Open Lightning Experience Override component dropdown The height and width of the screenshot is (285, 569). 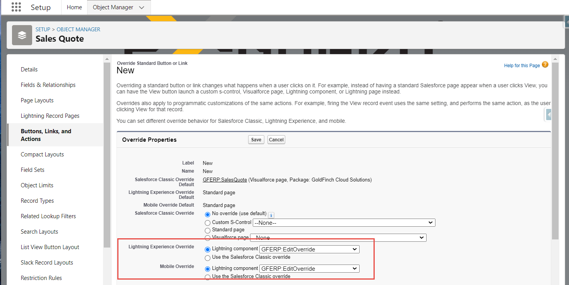(x=310, y=249)
